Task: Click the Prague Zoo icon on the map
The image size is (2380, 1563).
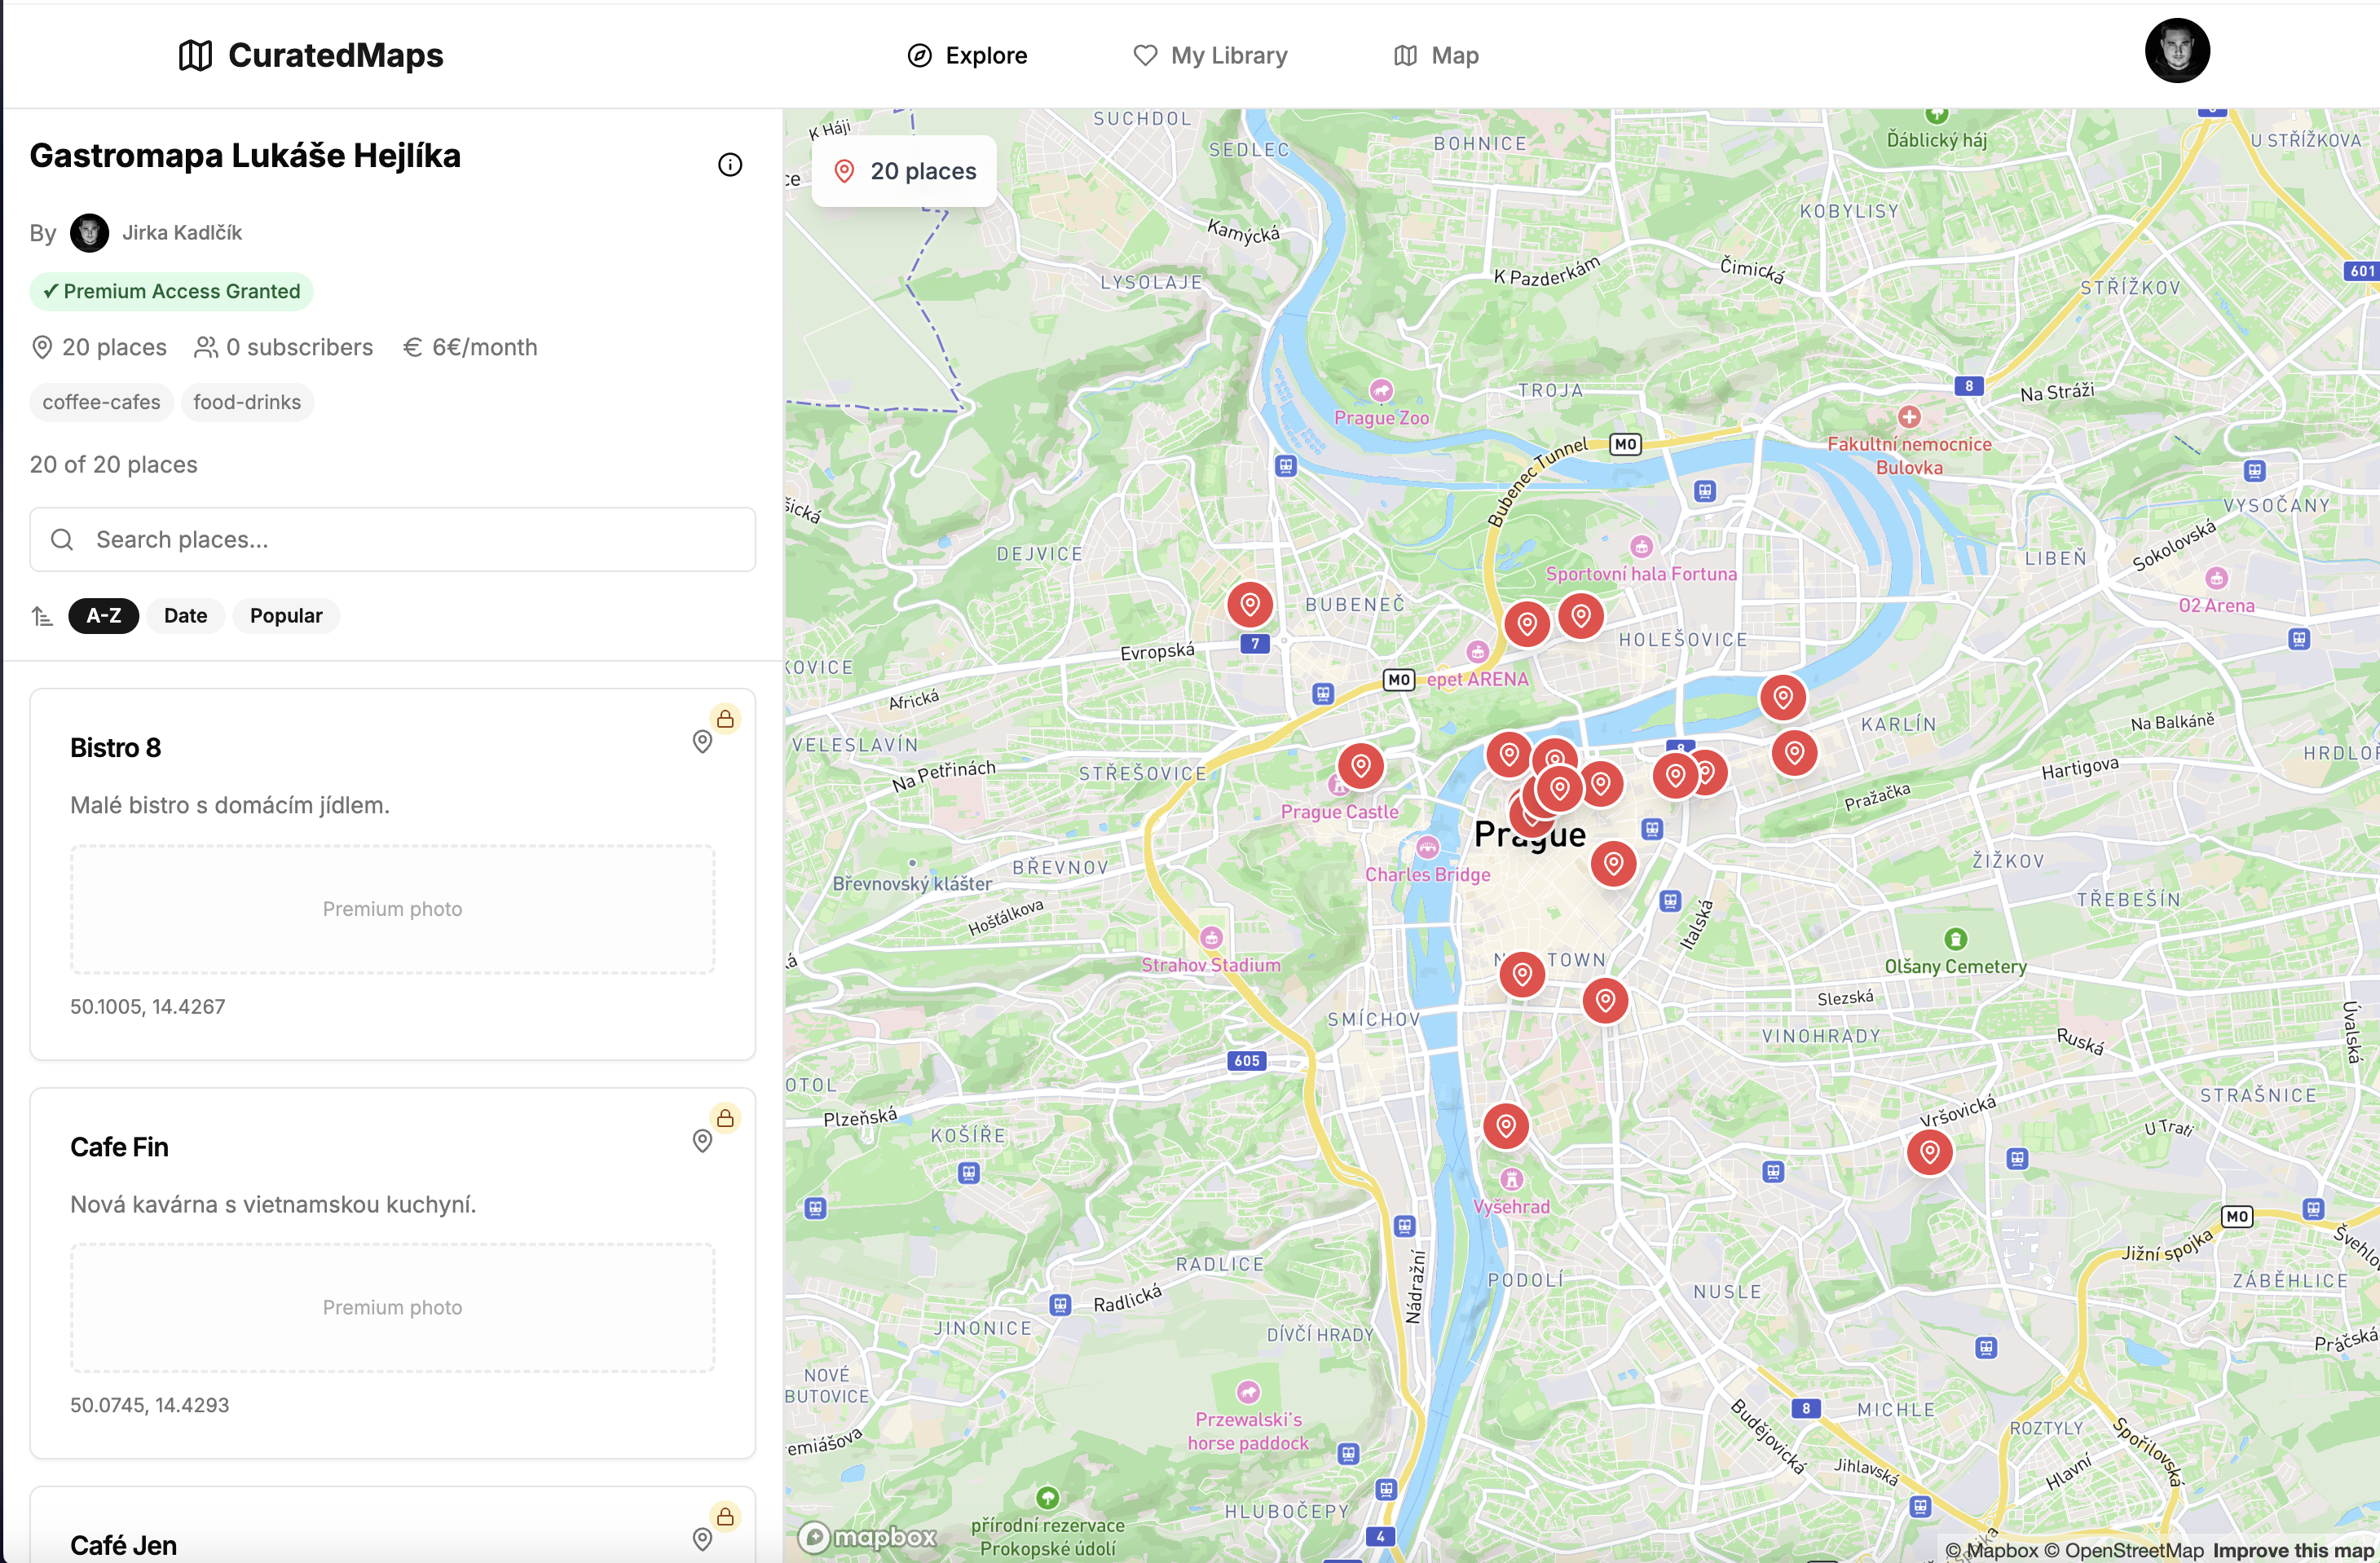Action: [x=1381, y=390]
